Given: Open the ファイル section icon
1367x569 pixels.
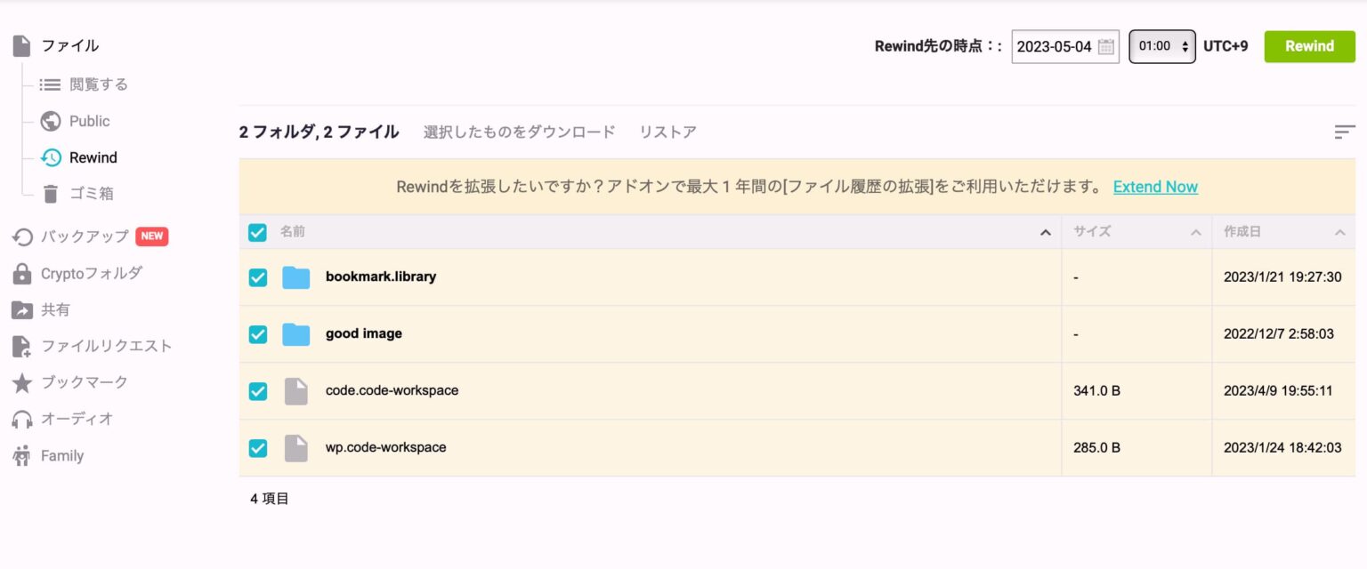Looking at the screenshot, I should (20, 44).
